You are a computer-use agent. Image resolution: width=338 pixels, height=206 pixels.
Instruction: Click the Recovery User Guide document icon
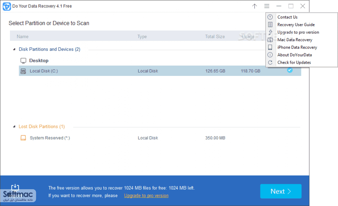coord(270,24)
